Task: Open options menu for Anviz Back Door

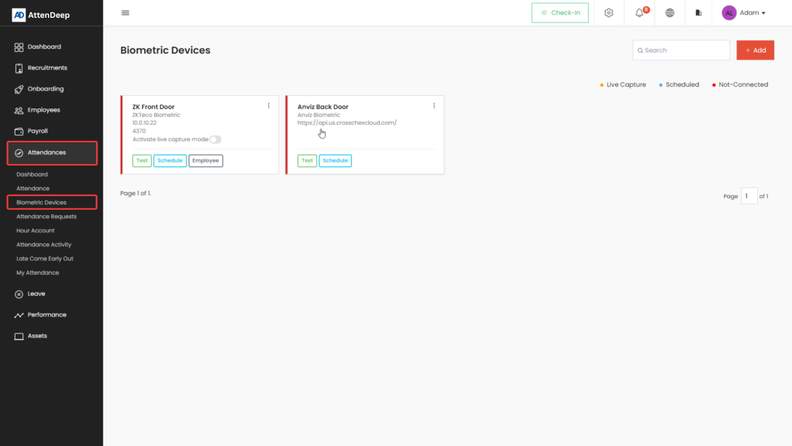Action: [x=434, y=106]
